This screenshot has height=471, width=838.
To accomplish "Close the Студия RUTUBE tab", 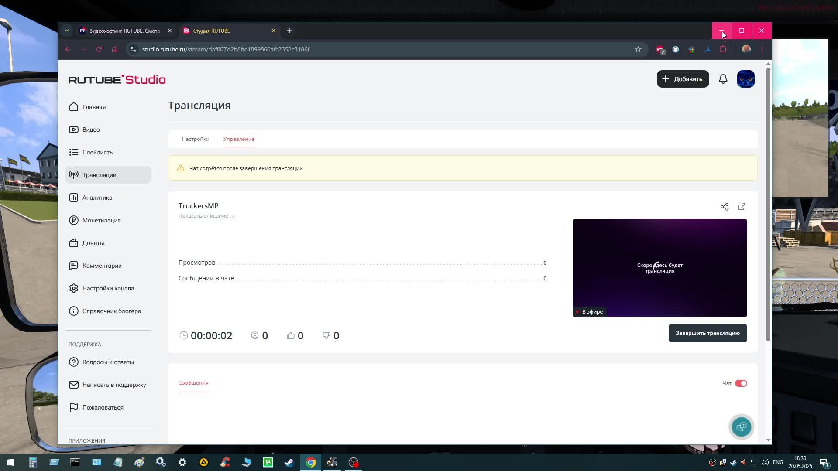I will pyautogui.click(x=274, y=31).
